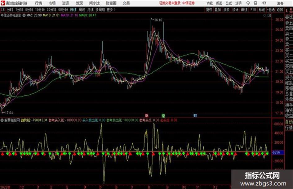Click the 游客 user account label
Image resolution: width=293 pixels, height=189 pixels.
pyautogui.click(x=280, y=3)
